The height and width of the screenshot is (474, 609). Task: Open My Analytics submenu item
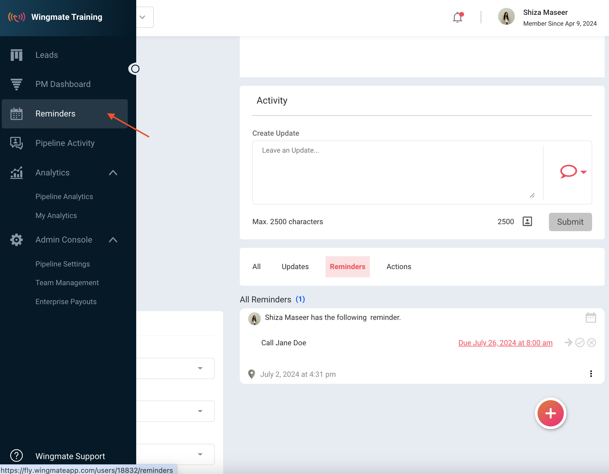point(56,215)
